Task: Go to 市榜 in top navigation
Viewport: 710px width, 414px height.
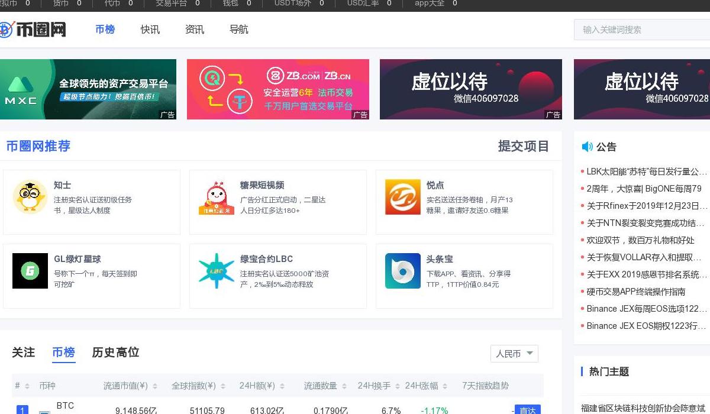Action: (x=105, y=29)
